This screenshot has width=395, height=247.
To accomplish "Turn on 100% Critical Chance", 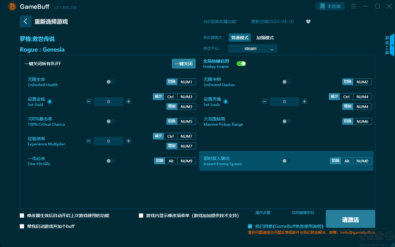I will [x=111, y=121].
